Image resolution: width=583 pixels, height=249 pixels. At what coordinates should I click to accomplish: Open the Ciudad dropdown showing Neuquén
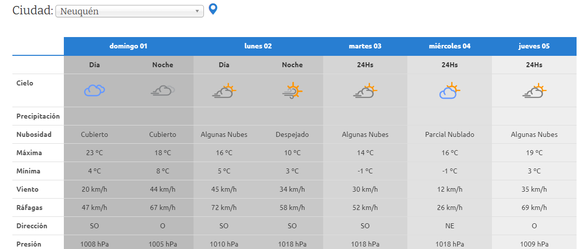point(130,11)
